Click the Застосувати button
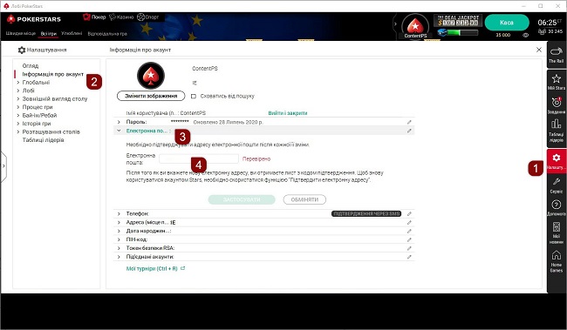 point(242,199)
